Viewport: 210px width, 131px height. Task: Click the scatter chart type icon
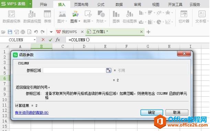[168, 22]
